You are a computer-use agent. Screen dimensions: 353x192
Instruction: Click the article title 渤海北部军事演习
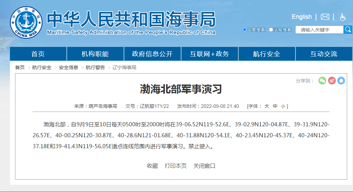point(181,89)
